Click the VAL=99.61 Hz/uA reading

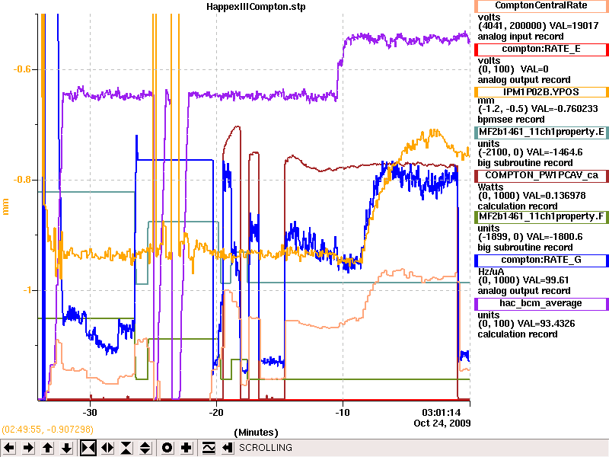(546, 280)
